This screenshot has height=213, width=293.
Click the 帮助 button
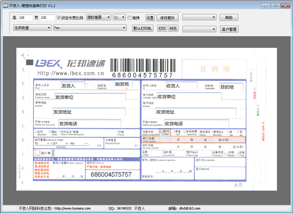[x=229, y=18]
